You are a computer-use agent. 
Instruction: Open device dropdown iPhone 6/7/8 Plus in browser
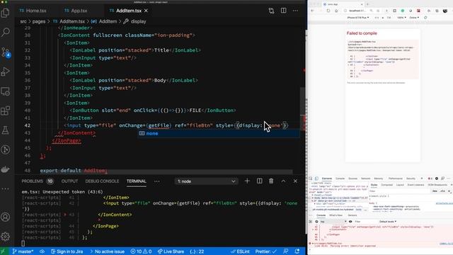358,18
